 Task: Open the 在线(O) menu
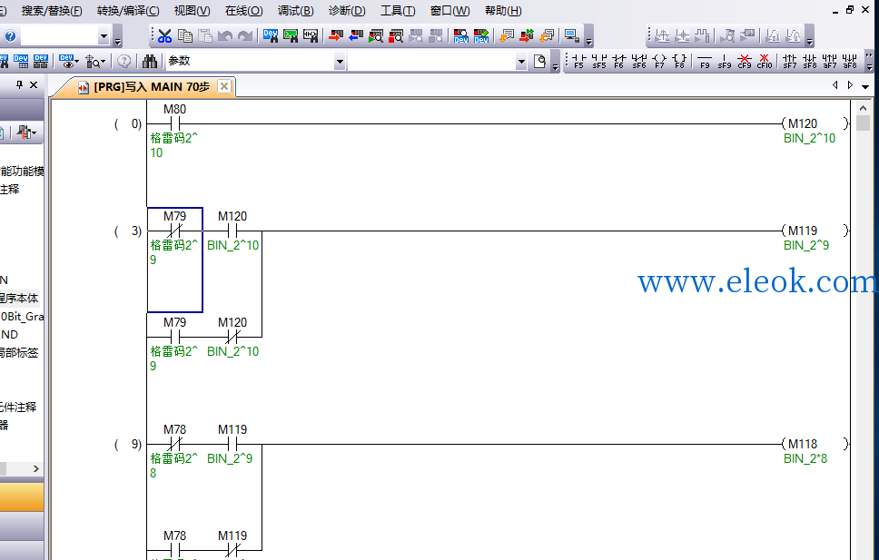[x=243, y=11]
